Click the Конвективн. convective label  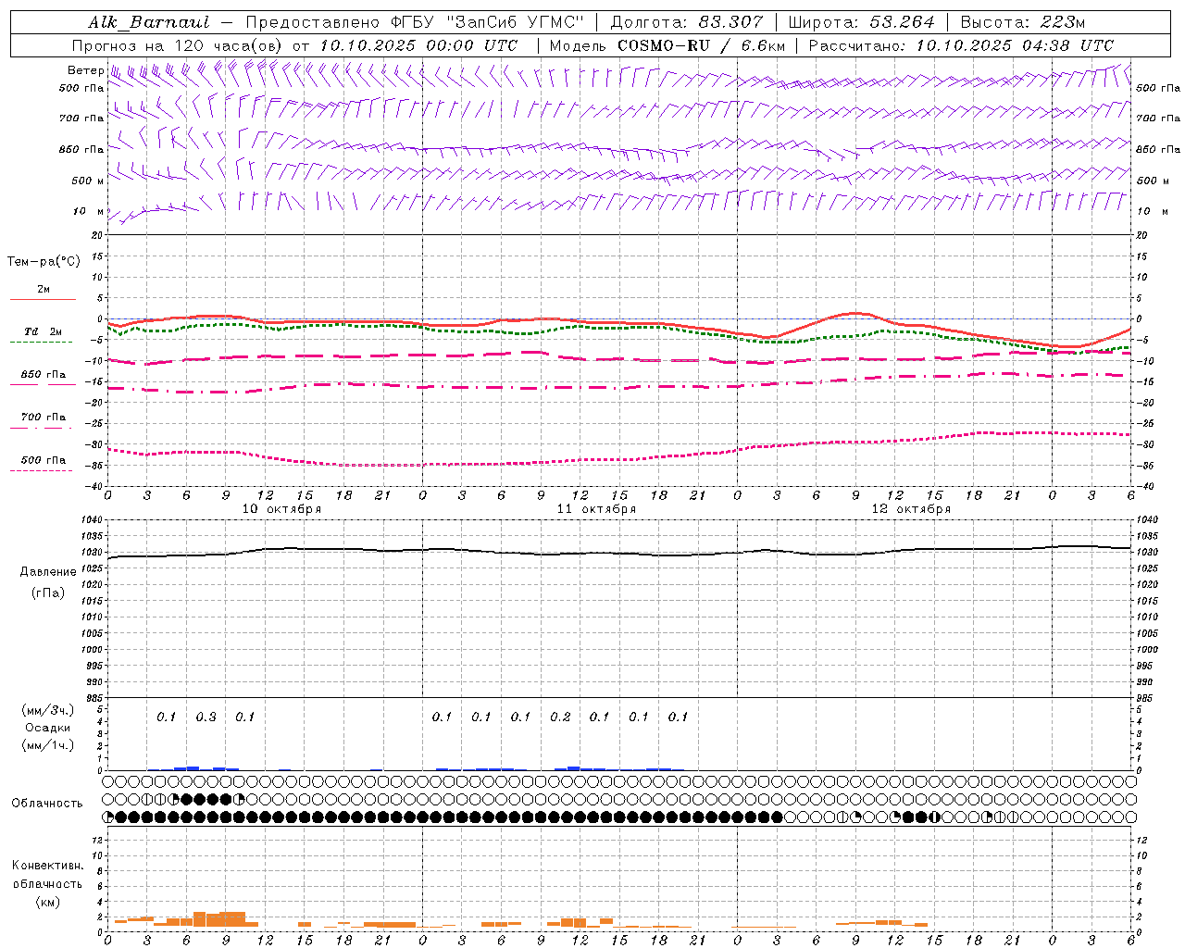click(48, 866)
